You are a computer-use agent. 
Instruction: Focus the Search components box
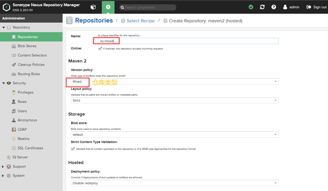coord(148,7)
